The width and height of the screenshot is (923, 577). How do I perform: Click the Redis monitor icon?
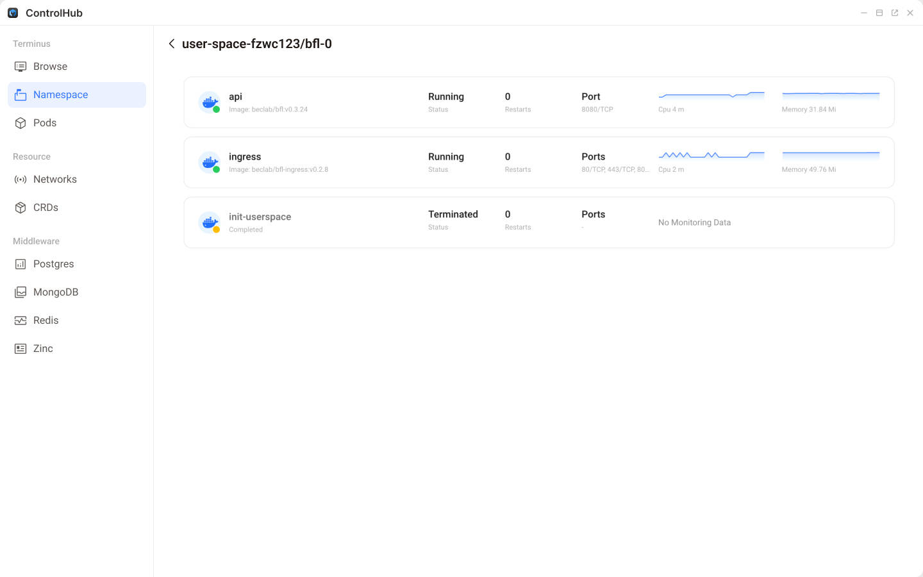(x=21, y=321)
